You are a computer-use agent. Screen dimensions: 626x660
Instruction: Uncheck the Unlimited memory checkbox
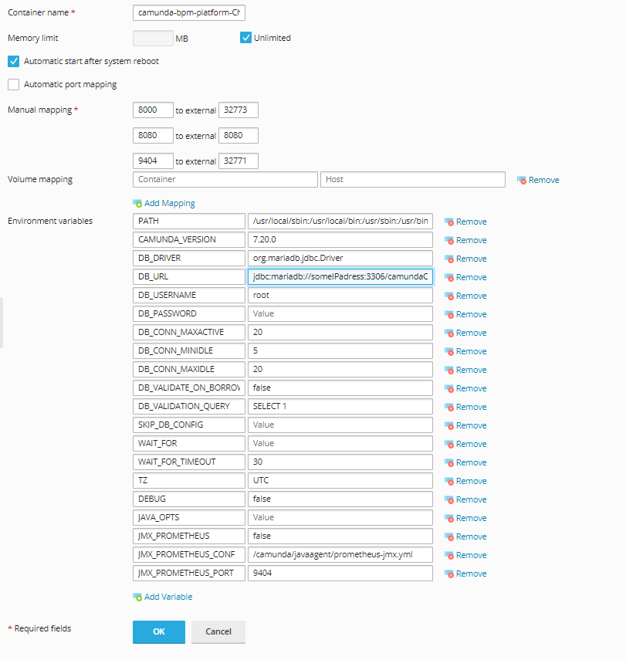246,38
